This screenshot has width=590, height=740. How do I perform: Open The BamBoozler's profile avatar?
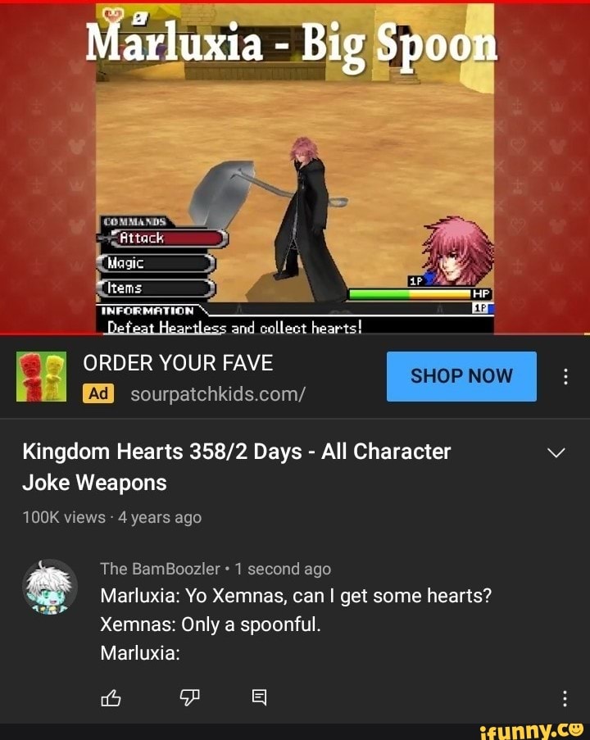point(50,587)
